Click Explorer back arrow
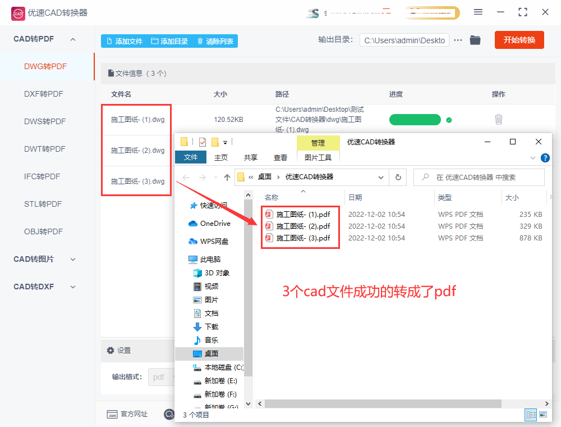 pos(186,178)
